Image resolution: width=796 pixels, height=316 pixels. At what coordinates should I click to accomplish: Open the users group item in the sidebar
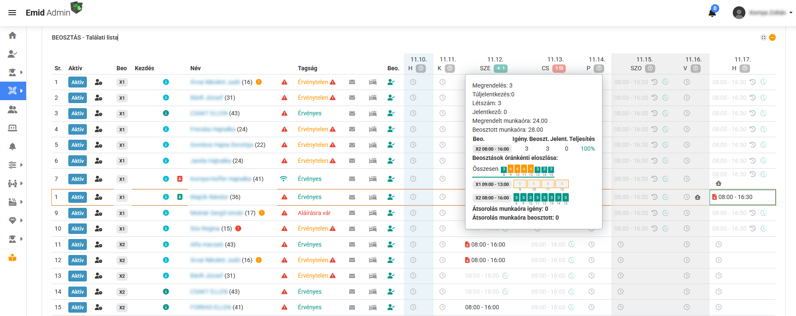click(x=13, y=109)
